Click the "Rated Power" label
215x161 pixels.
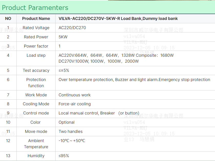(x=36, y=37)
